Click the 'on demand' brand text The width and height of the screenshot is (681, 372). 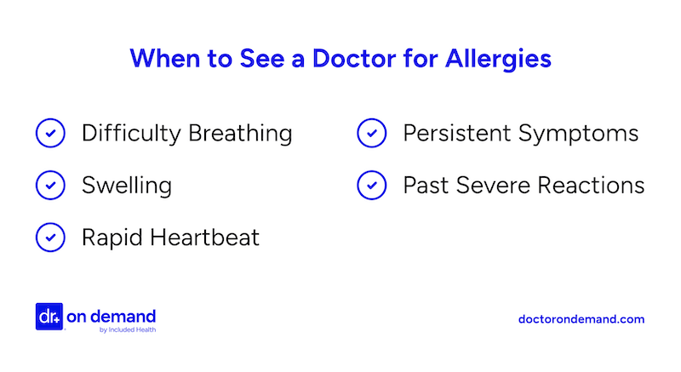pos(112,317)
